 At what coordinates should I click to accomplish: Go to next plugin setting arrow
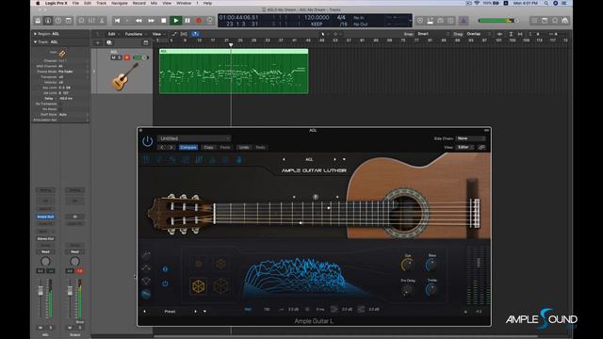pos(171,147)
